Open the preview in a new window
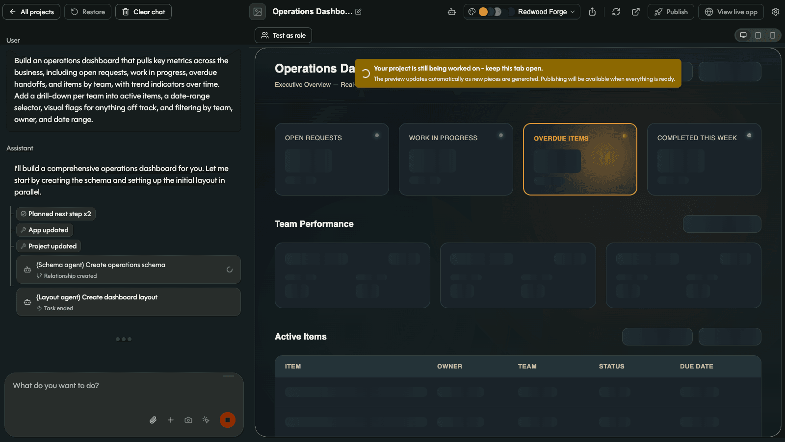The height and width of the screenshot is (442, 785). pyautogui.click(x=636, y=12)
